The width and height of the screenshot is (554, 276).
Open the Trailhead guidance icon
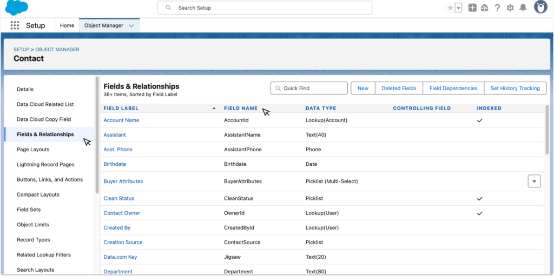click(x=484, y=8)
